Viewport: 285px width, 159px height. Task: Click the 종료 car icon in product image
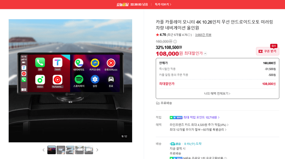tap(111, 80)
